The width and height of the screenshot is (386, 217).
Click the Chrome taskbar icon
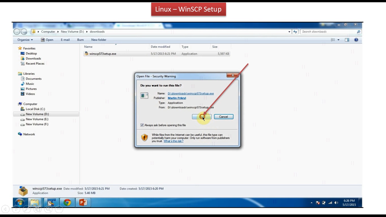[67, 202]
